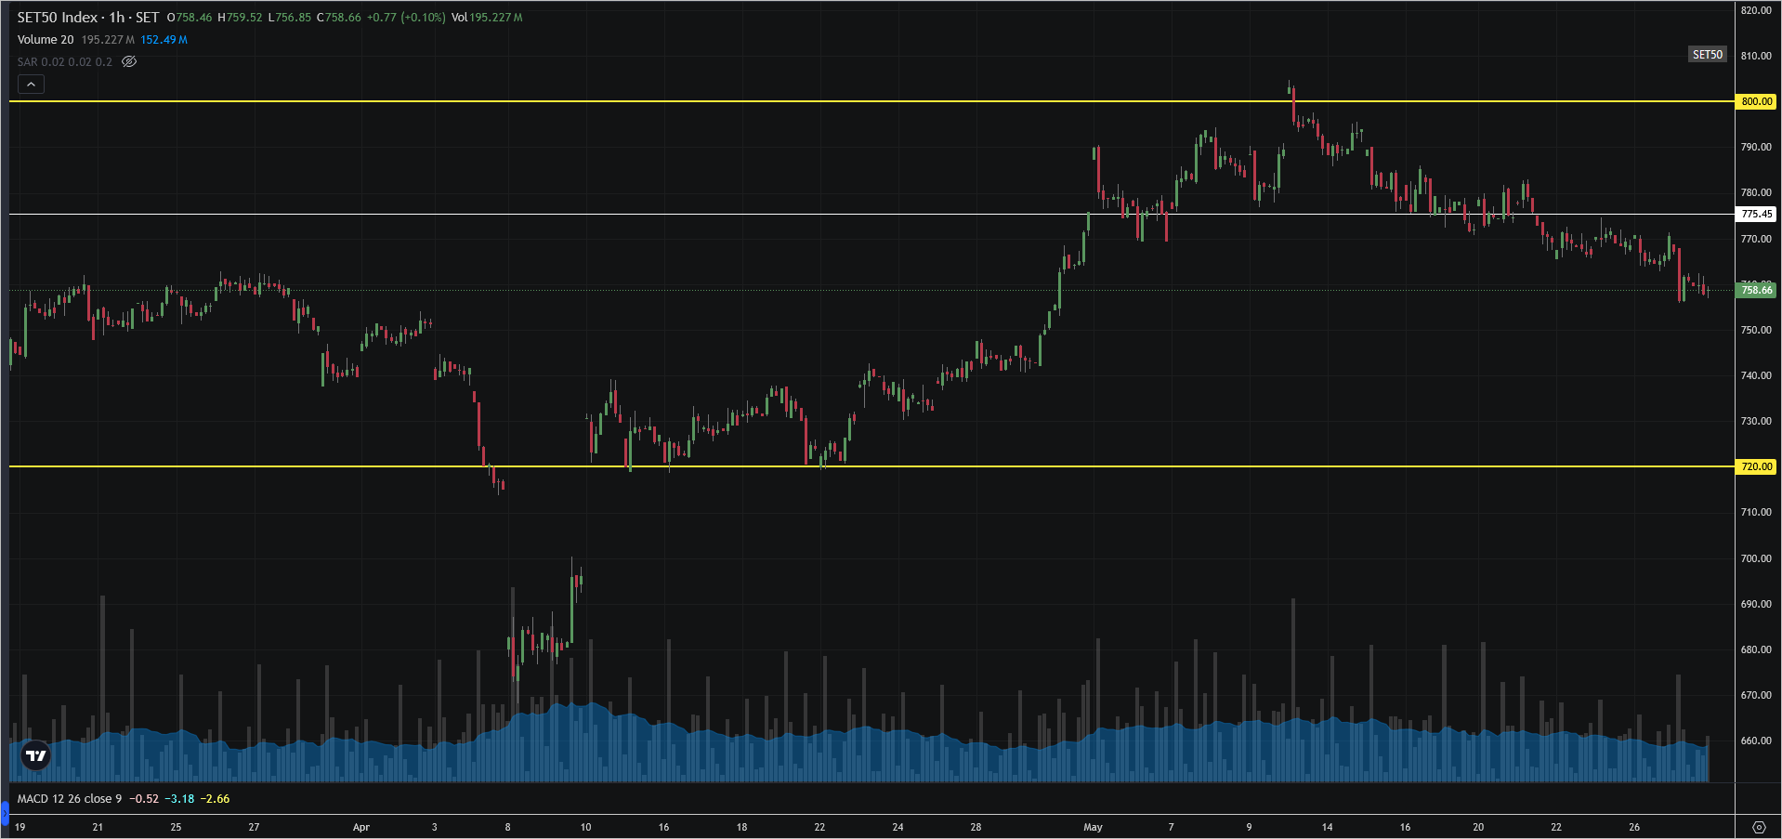Click the MACD line value -3.18
1782x839 pixels.
179,799
